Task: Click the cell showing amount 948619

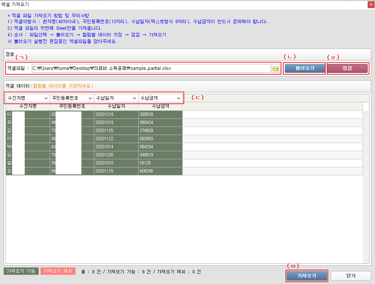Action: click(160, 155)
